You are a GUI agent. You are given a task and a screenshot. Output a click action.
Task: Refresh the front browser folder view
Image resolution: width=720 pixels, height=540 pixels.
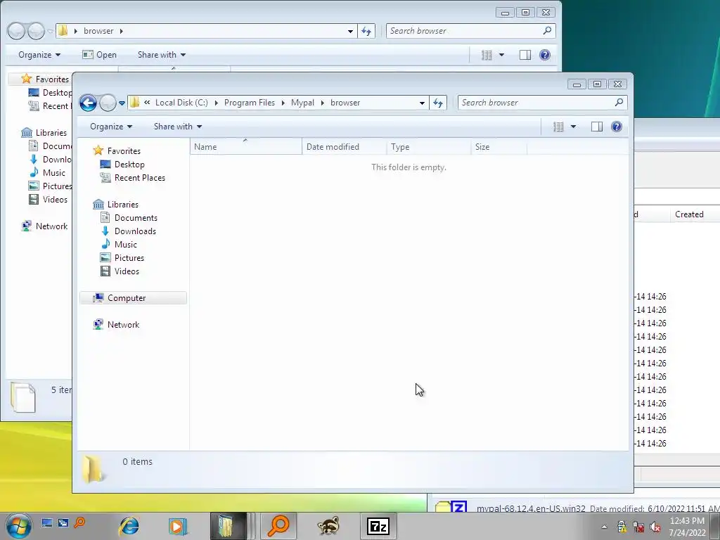438,103
